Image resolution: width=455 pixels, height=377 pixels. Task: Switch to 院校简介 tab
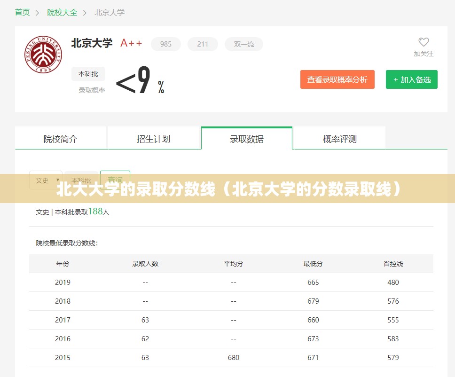point(60,139)
